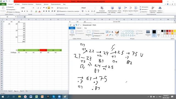The image size is (176, 99).
Task: Select the Fill bucket tool in Paint
Action: point(110,32)
